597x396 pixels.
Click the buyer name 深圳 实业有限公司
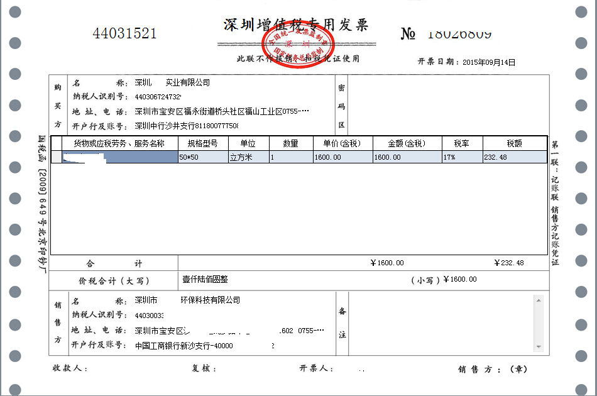coord(172,82)
